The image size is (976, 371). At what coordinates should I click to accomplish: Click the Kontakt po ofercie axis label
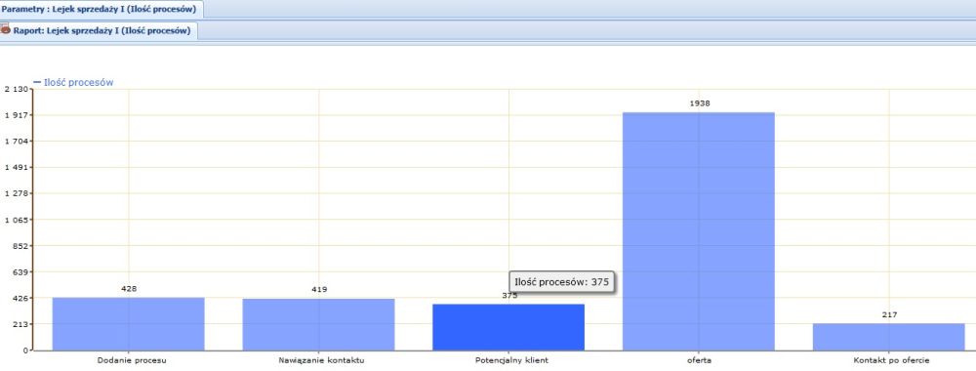(892, 360)
